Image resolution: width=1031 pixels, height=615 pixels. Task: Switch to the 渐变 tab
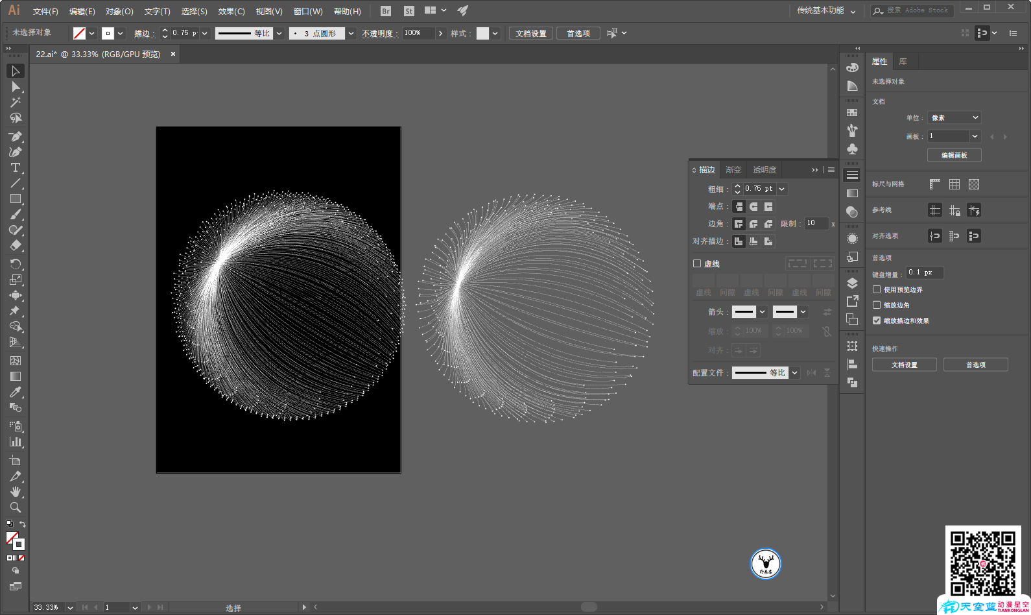pos(733,170)
